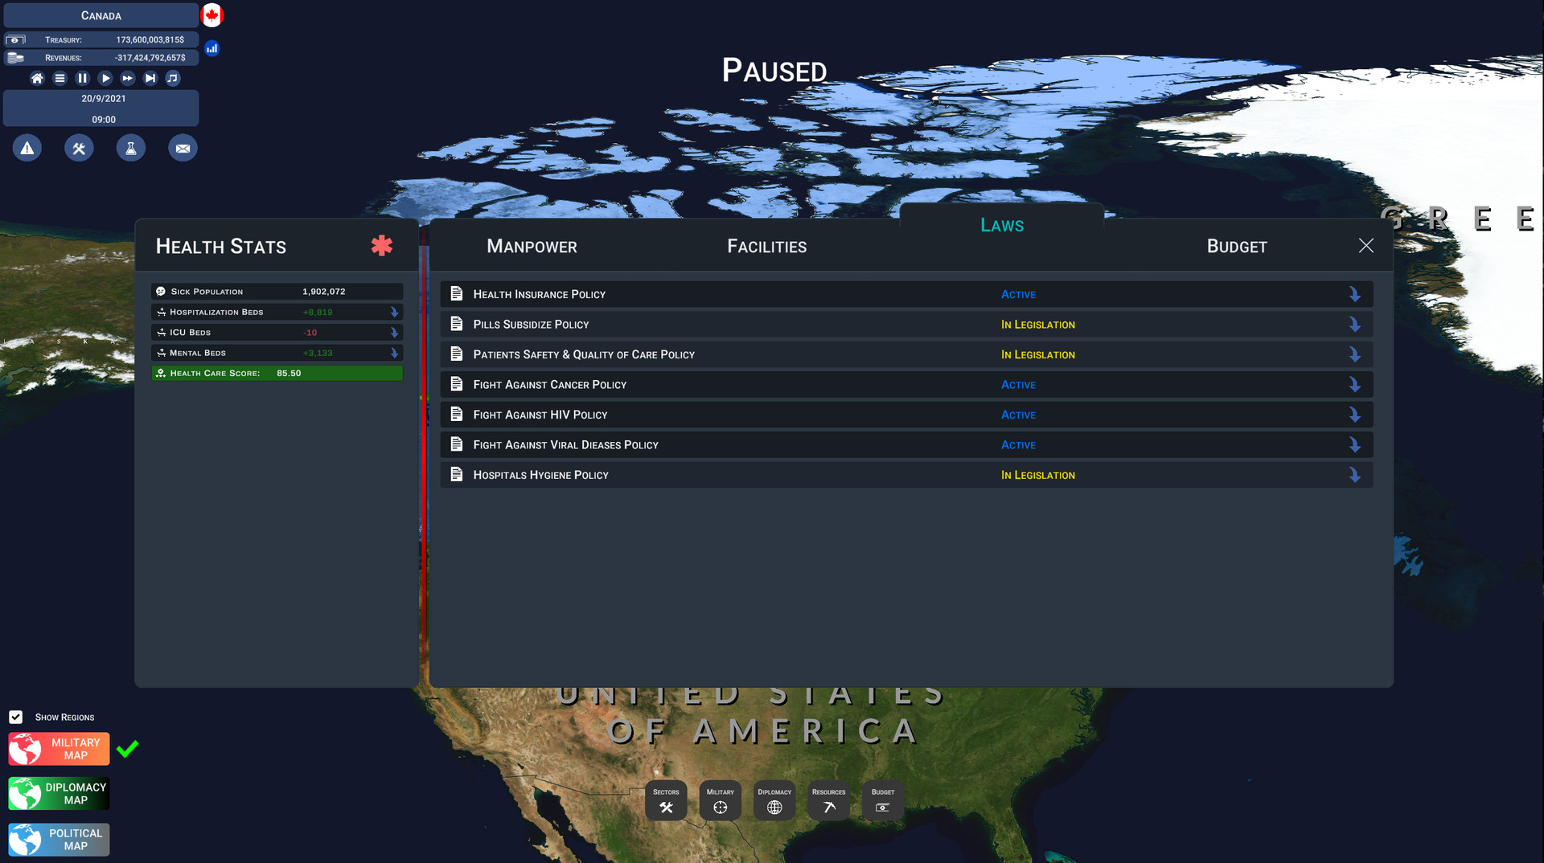Enable the Political Map mode

59,840
